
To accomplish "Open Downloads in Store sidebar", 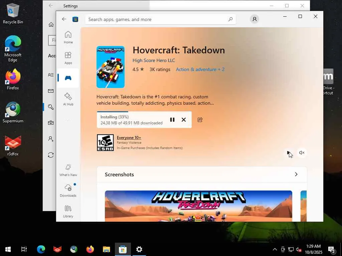I will click(68, 190).
